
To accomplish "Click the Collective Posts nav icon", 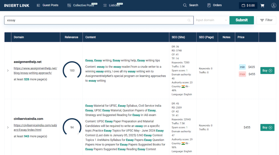I will pos(69,5).
